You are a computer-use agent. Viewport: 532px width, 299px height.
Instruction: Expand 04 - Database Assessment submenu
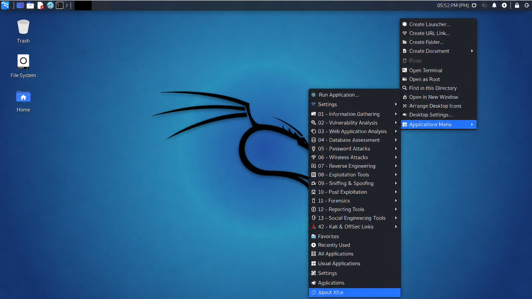coord(354,140)
